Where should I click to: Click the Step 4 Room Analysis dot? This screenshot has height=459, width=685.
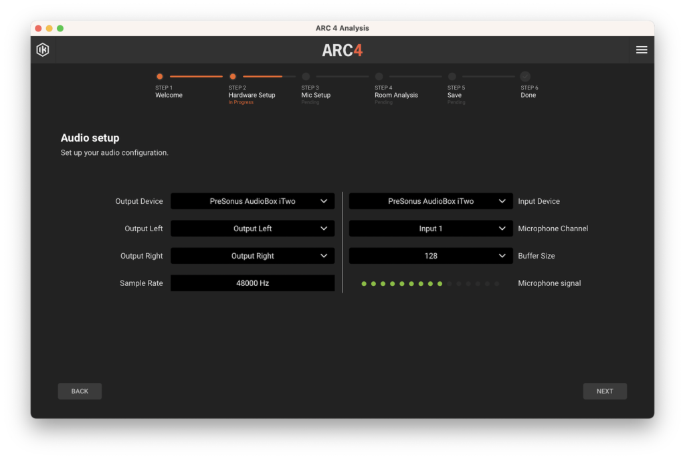pyautogui.click(x=379, y=77)
